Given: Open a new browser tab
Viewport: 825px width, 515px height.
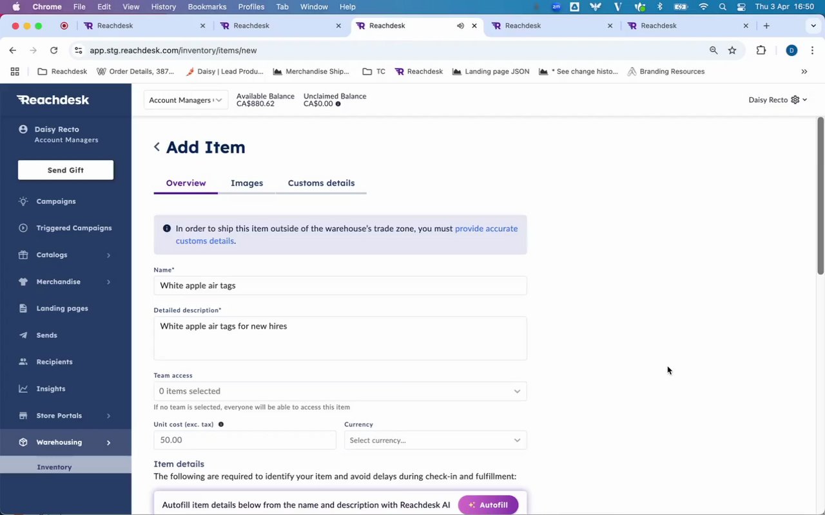Looking at the screenshot, I should (x=766, y=26).
